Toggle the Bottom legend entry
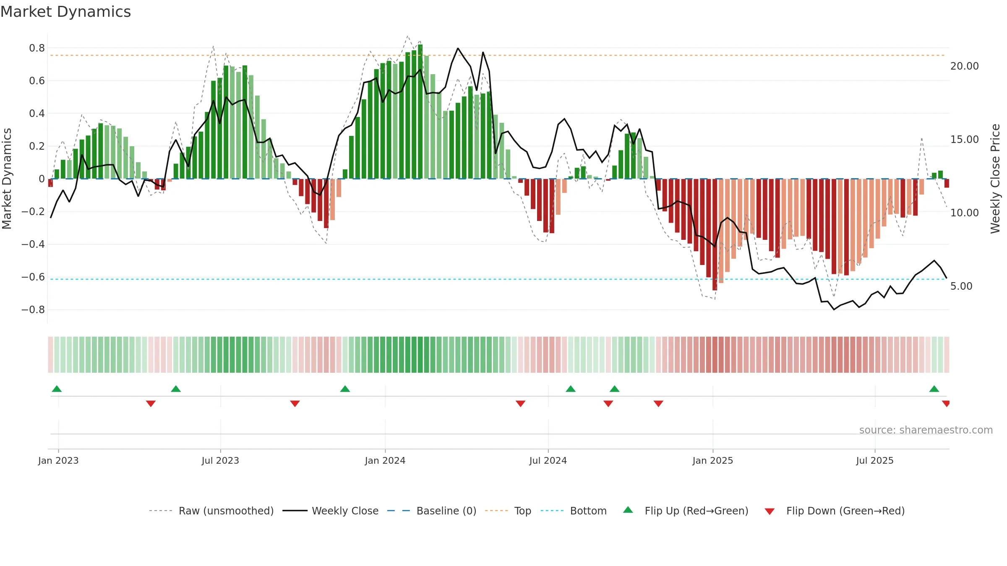 574,511
